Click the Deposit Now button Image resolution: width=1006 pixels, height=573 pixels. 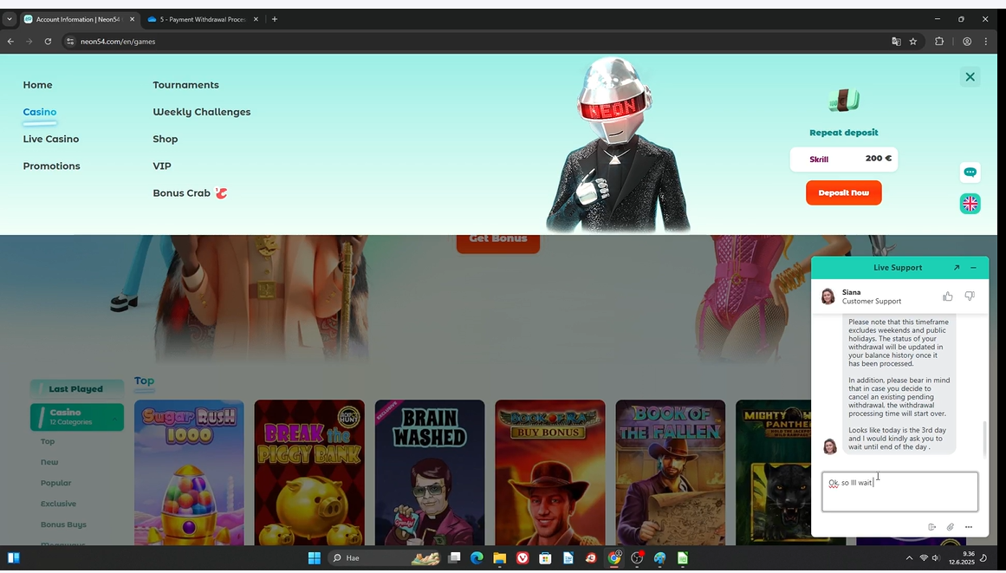tap(844, 192)
